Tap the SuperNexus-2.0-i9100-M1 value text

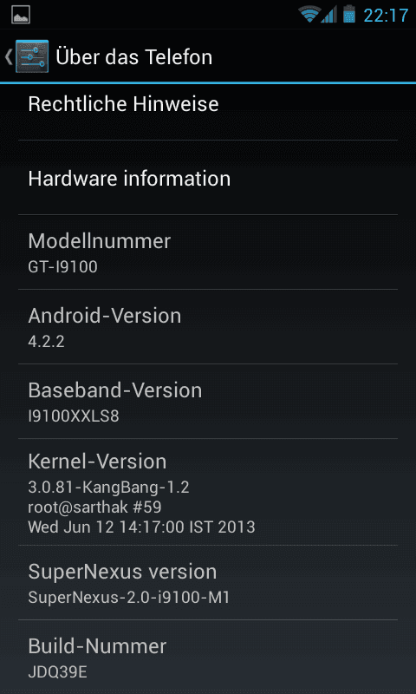(x=129, y=598)
